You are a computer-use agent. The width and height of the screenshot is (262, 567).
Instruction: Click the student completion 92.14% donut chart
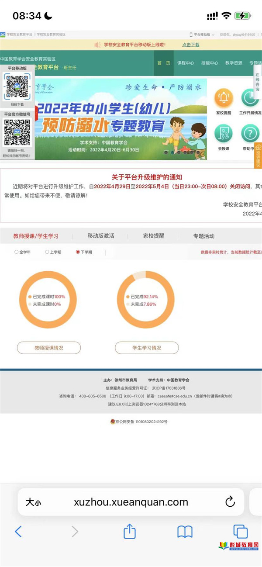pyautogui.click(x=146, y=300)
